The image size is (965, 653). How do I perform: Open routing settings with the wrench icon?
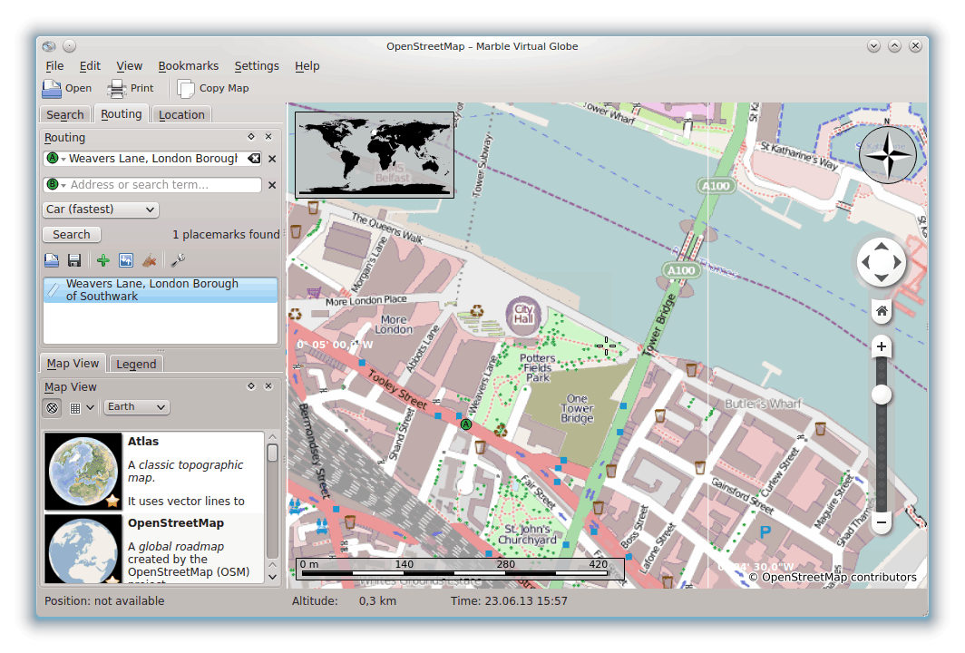[x=179, y=261]
